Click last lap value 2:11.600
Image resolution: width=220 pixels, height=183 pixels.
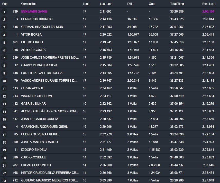(x=106, y=12)
